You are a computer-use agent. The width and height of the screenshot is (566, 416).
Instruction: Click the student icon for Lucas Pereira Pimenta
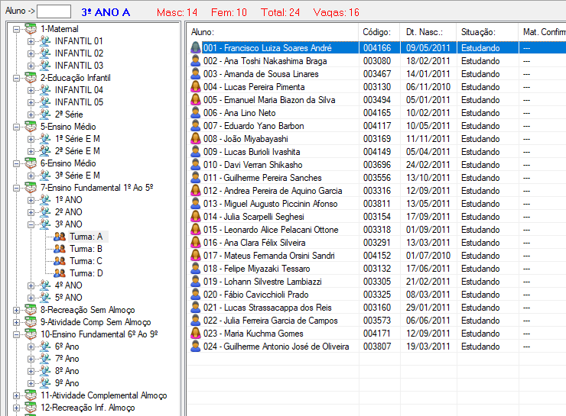click(196, 87)
